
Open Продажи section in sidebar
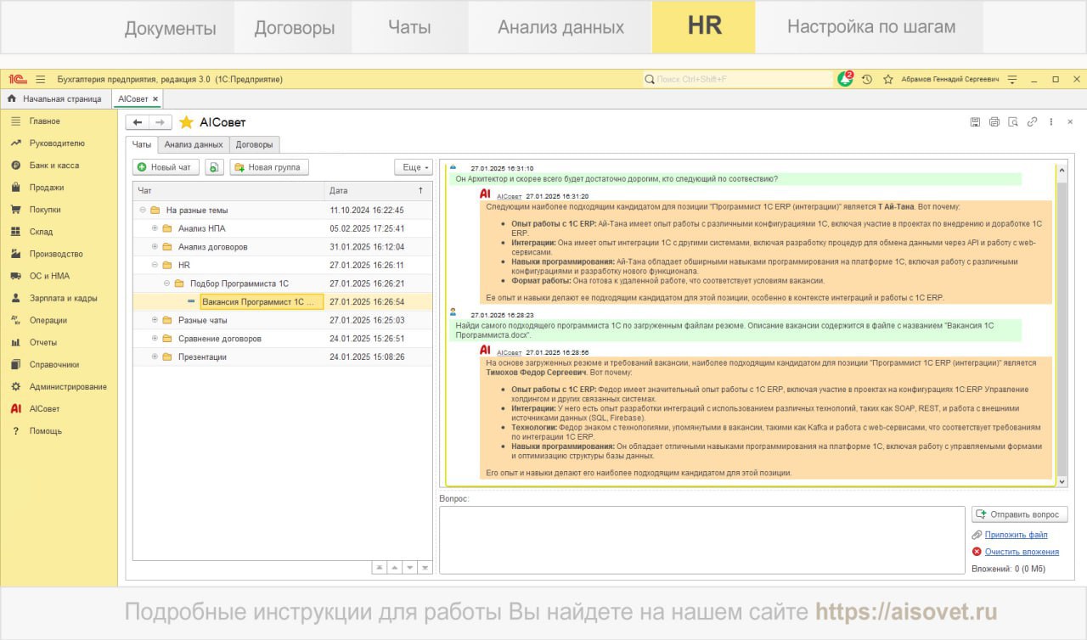click(47, 188)
